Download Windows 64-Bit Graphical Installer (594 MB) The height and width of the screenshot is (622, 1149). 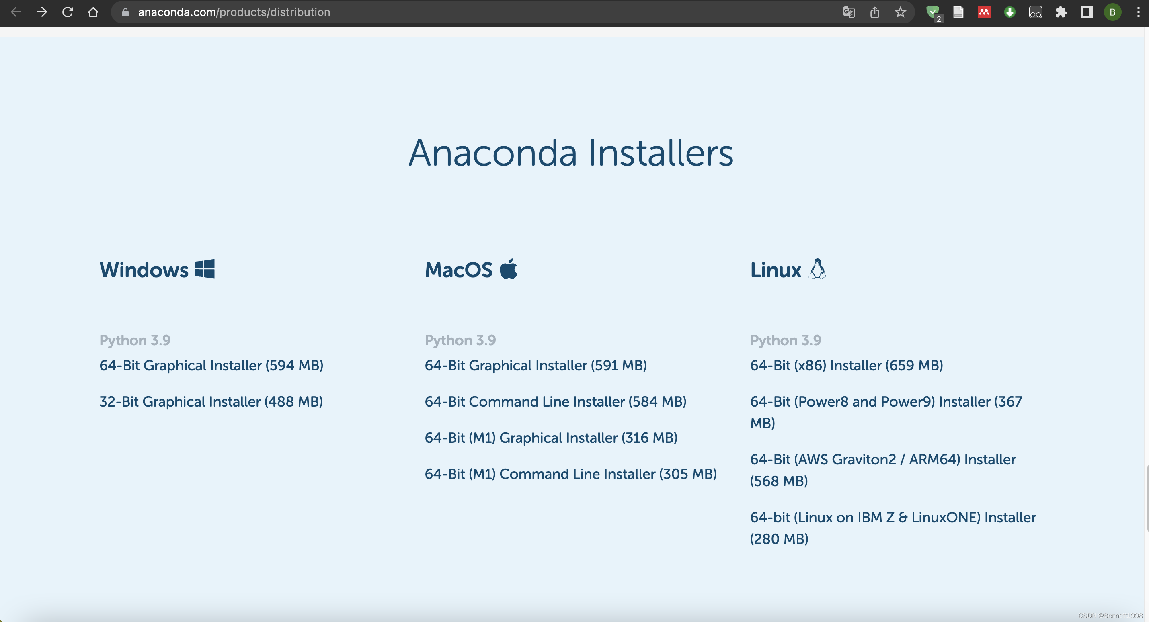[x=211, y=366]
